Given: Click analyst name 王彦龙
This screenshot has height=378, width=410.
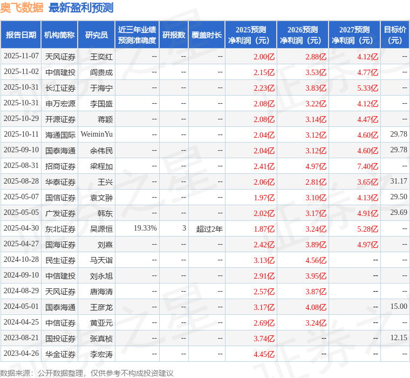Looking at the screenshot, I should 101,307.
